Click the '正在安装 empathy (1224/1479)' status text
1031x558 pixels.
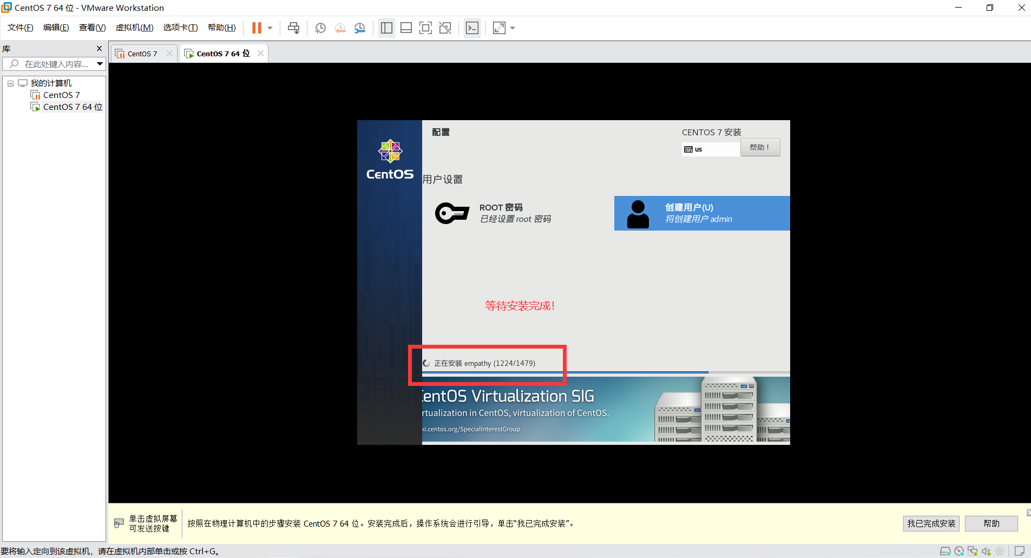click(485, 363)
